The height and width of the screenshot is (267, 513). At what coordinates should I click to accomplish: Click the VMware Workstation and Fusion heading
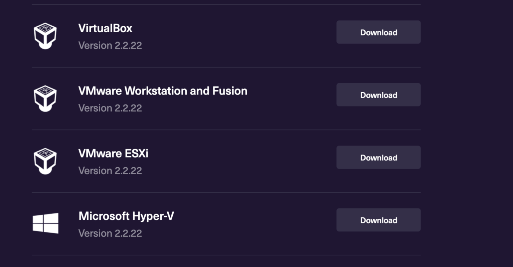[163, 91]
